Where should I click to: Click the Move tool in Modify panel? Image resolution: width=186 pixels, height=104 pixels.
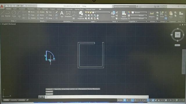click(x=31, y=12)
